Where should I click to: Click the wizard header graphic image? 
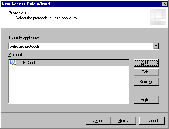tap(158, 17)
